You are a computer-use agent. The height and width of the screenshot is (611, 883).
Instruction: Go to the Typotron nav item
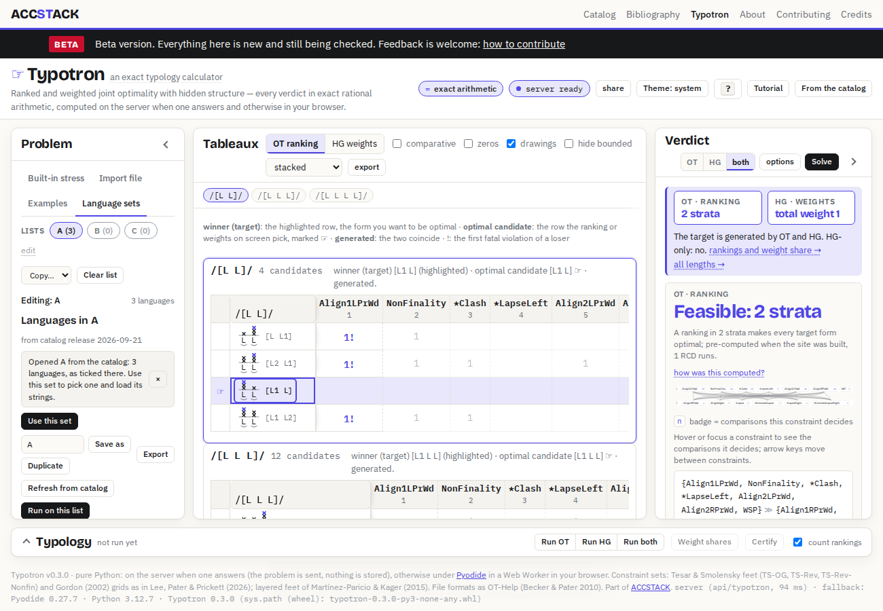[x=710, y=14]
